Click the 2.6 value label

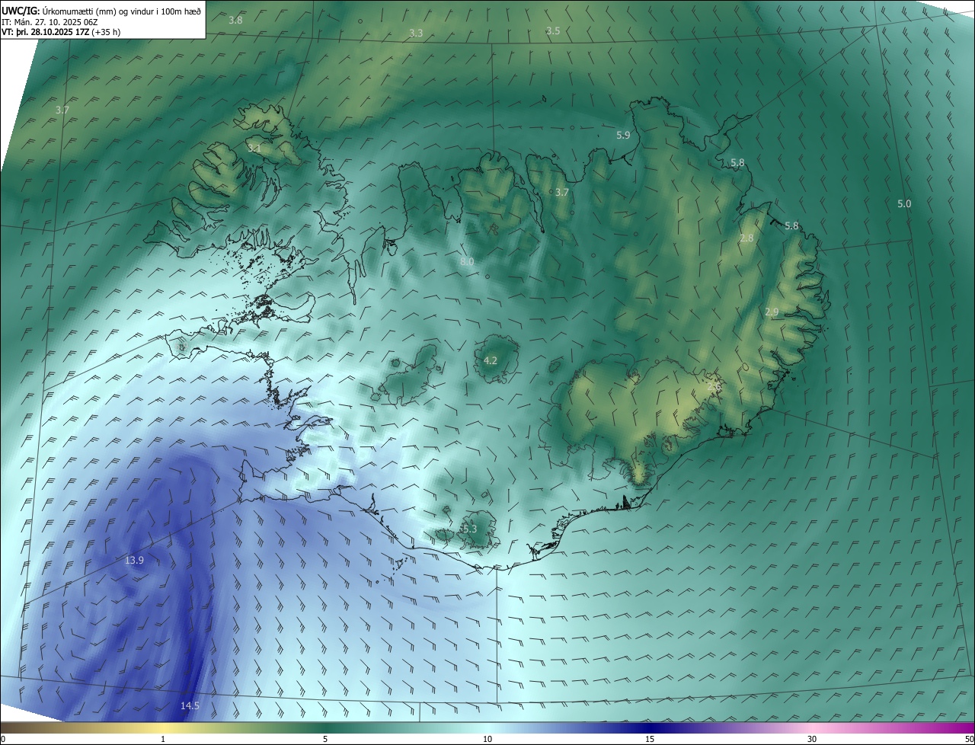(714, 387)
